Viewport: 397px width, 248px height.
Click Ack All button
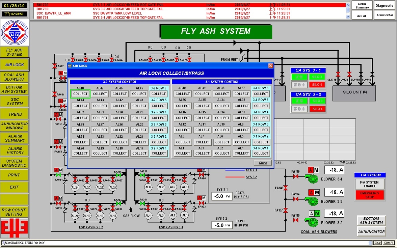coord(362,16)
